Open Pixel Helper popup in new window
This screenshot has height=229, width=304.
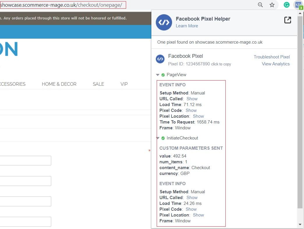[287, 20]
